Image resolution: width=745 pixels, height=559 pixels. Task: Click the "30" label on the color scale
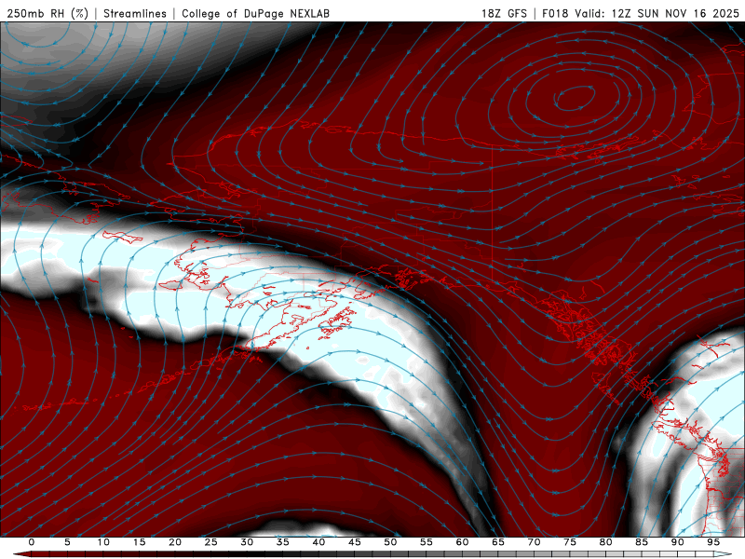pos(247,542)
